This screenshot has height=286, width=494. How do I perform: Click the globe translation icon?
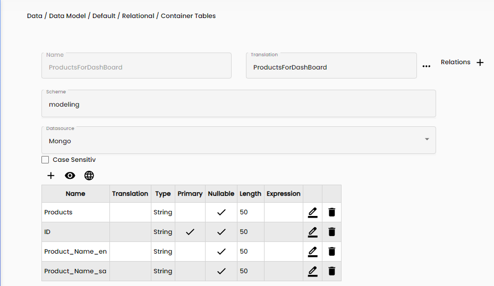point(89,176)
